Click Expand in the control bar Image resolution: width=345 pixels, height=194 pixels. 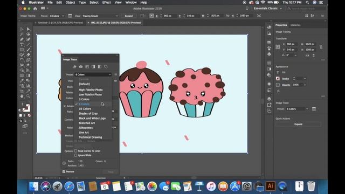129,16
